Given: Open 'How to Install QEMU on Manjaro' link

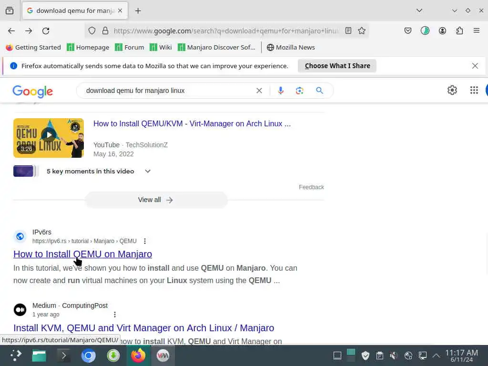Looking at the screenshot, I should tap(83, 254).
